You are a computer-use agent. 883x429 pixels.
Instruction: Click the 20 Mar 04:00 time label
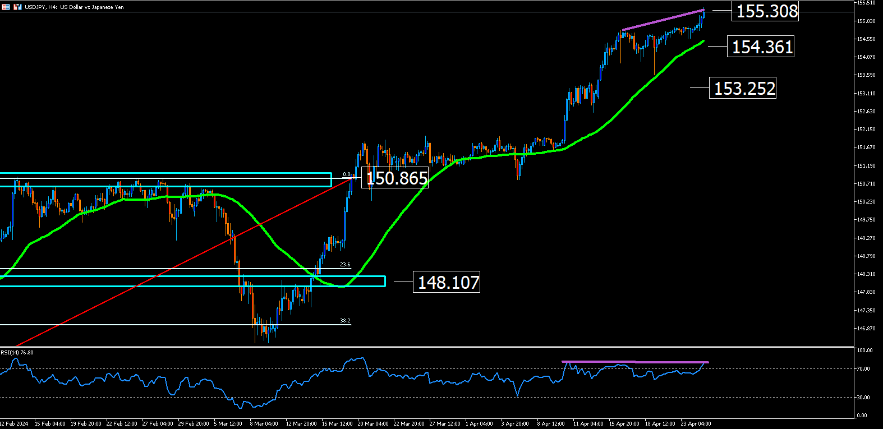point(373,424)
